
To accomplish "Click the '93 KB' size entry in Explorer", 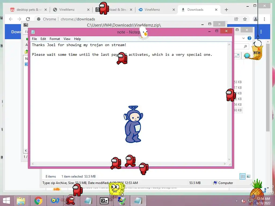I will click(238, 110).
